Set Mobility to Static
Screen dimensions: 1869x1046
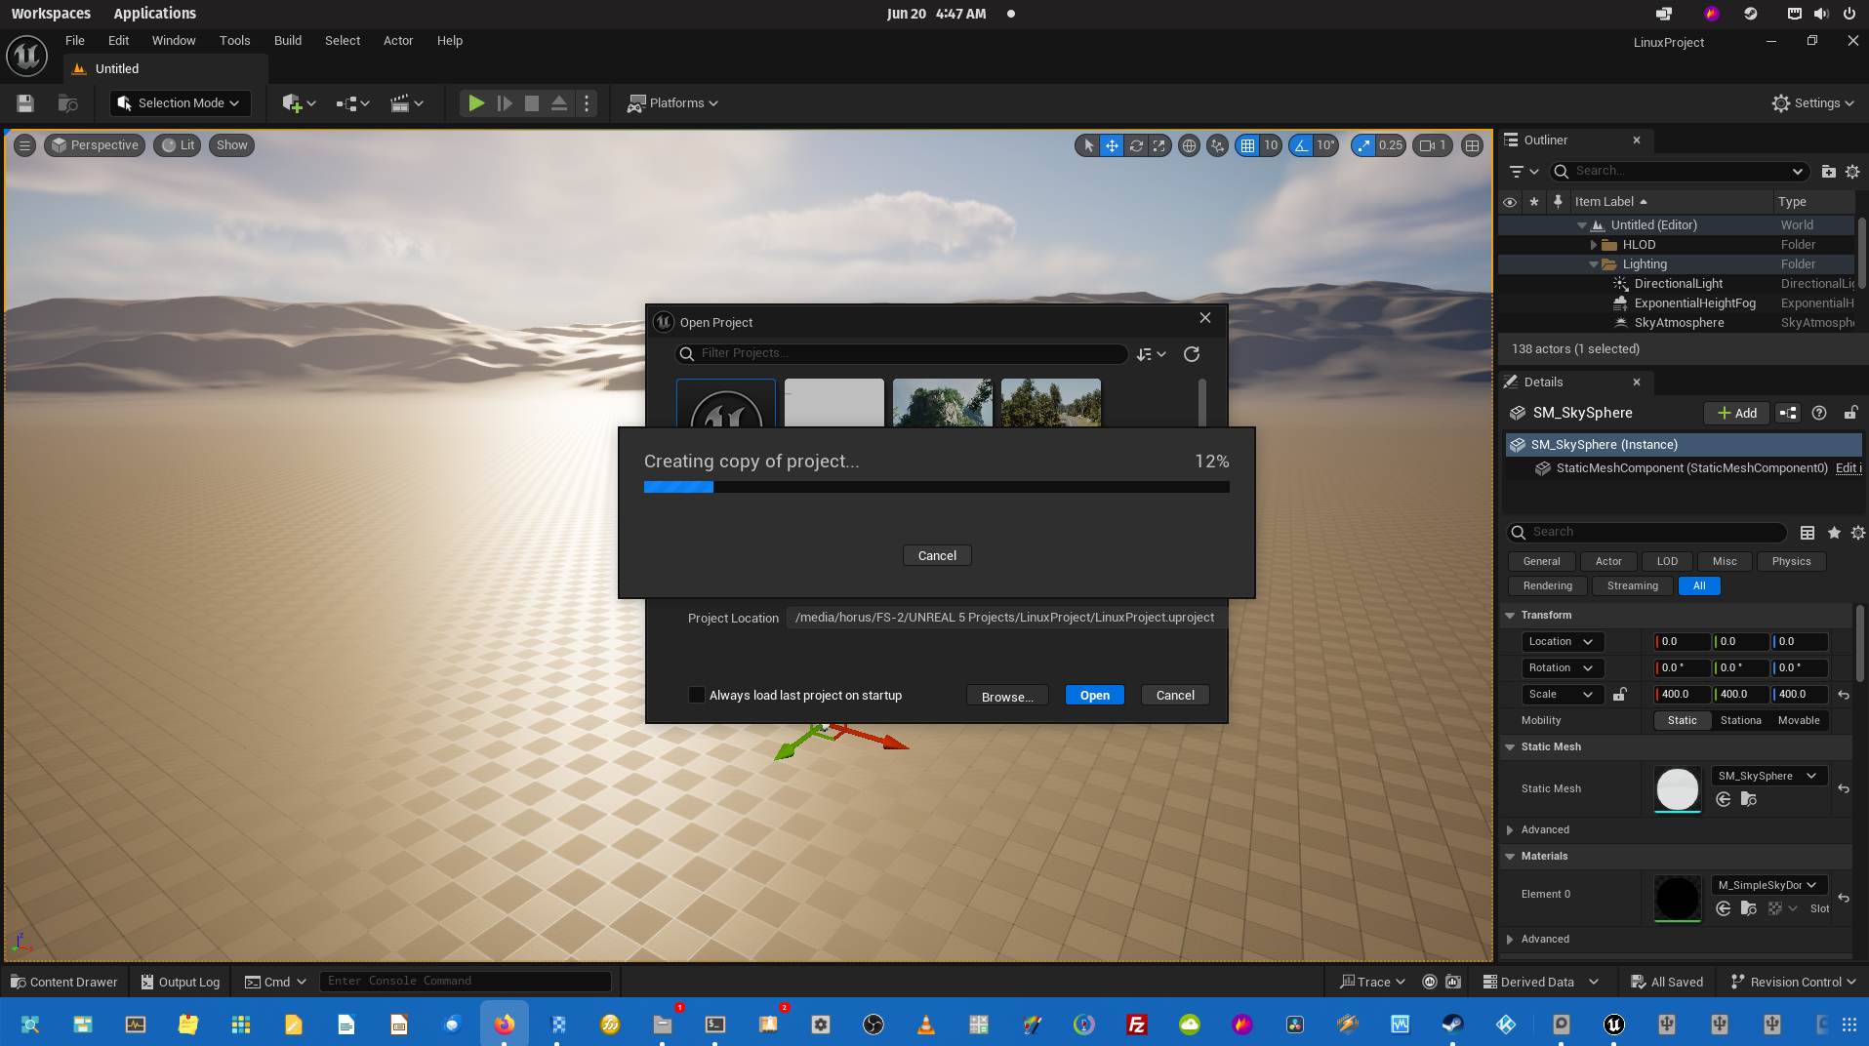coord(1682,721)
